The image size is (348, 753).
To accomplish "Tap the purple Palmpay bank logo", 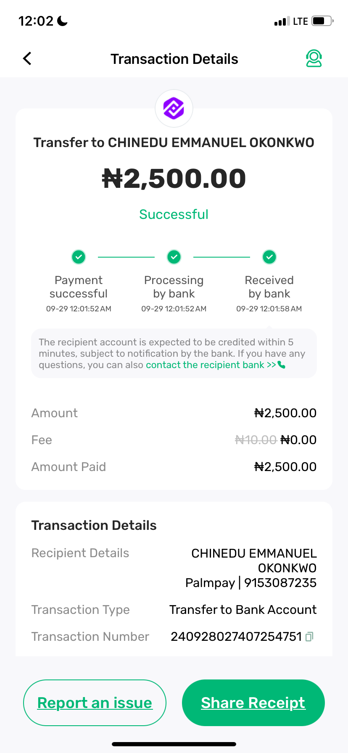I will click(174, 108).
